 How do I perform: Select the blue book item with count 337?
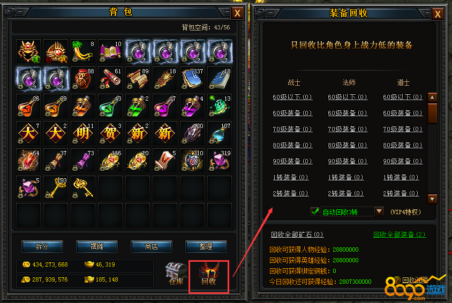(x=192, y=79)
